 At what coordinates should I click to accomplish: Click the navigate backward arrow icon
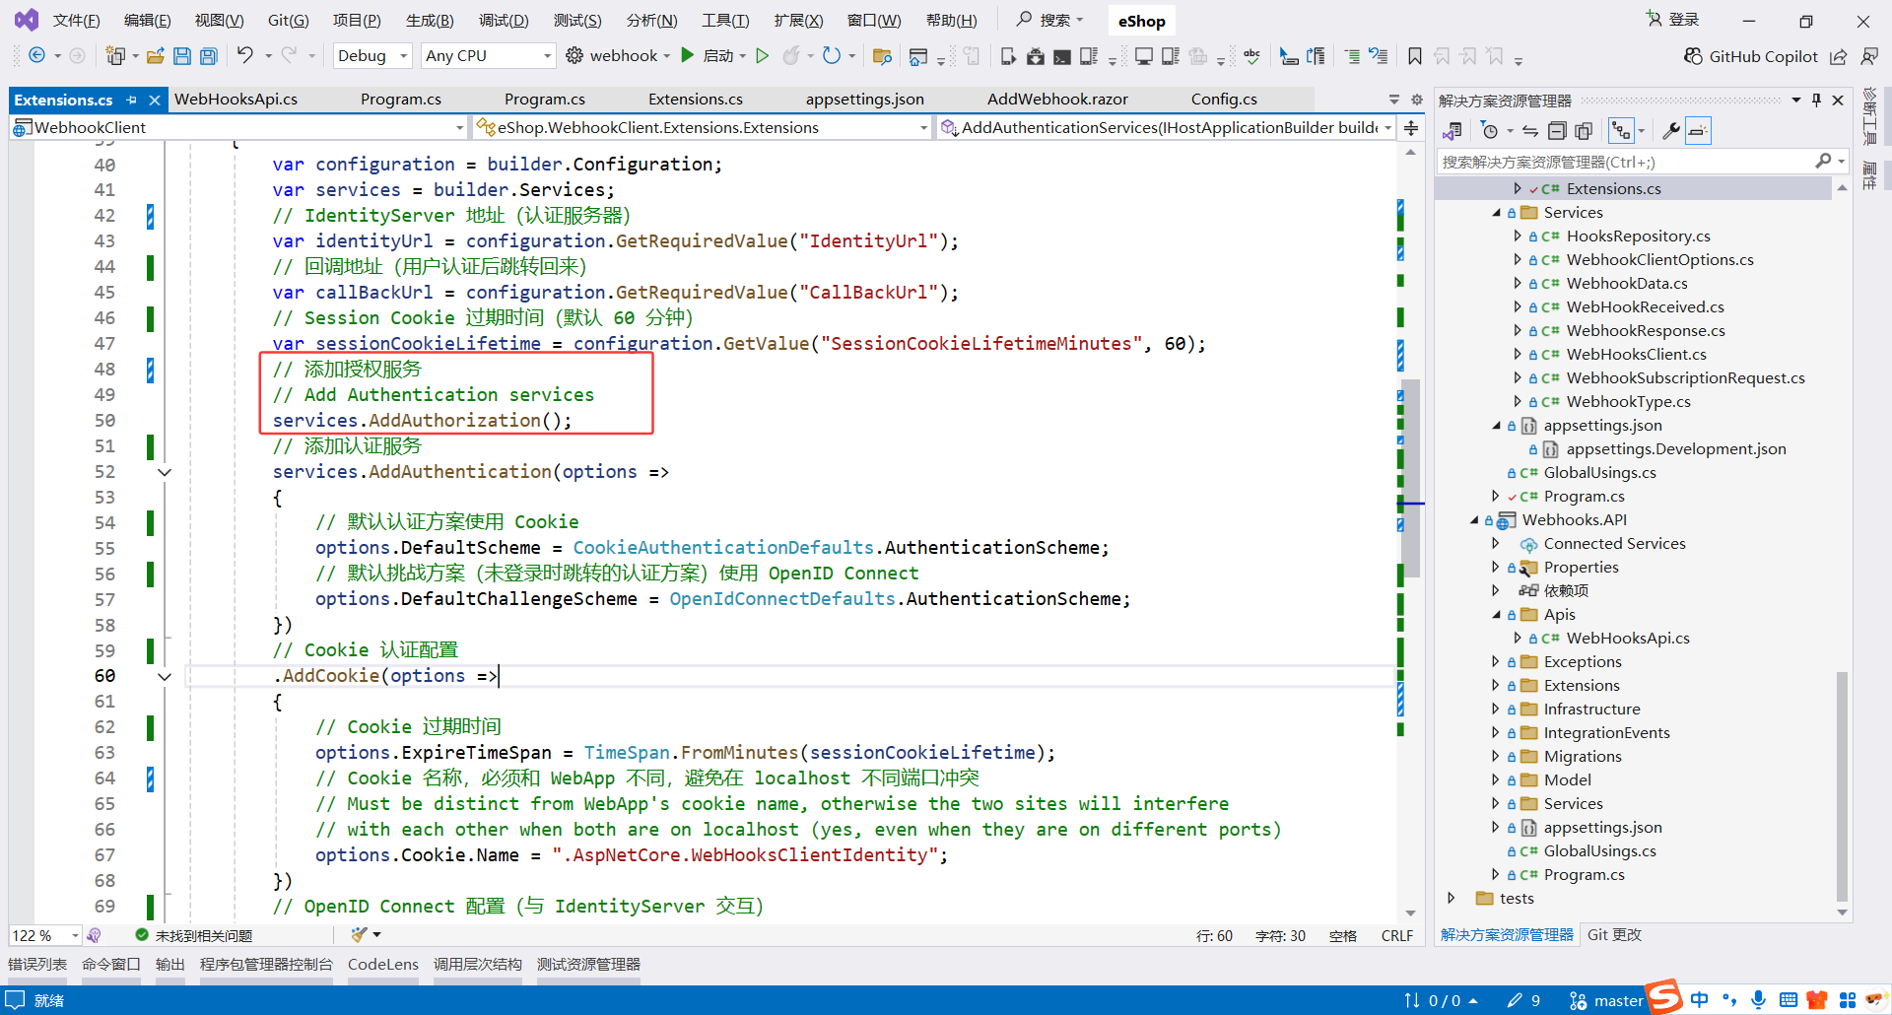coord(36,55)
